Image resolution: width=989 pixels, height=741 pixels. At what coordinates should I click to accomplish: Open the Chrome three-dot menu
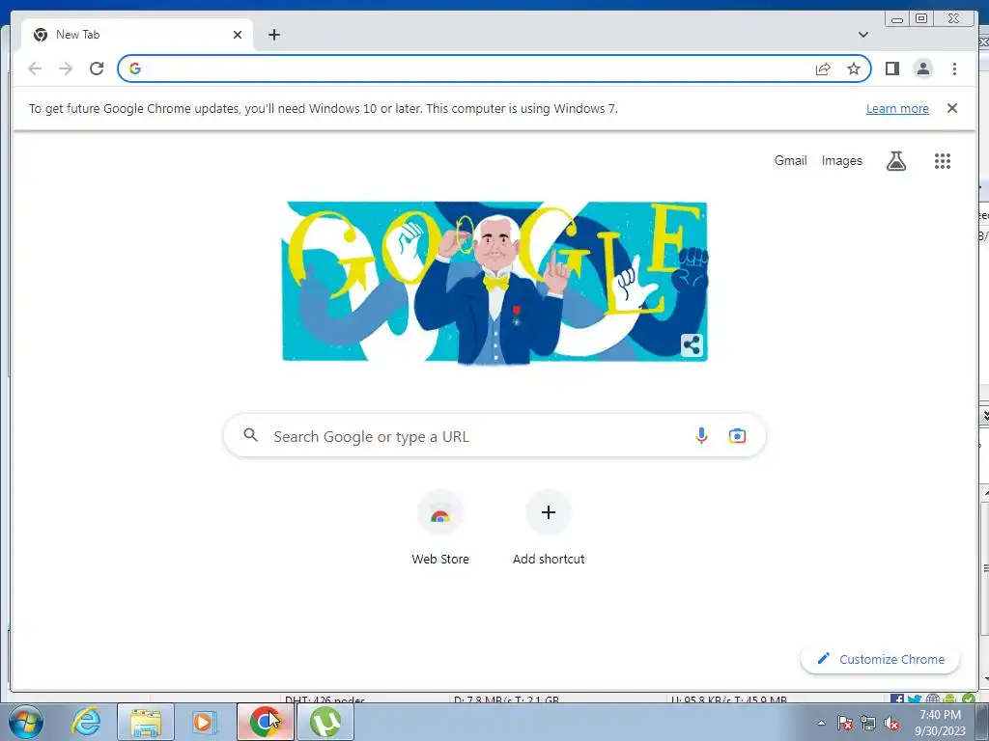coord(954,69)
